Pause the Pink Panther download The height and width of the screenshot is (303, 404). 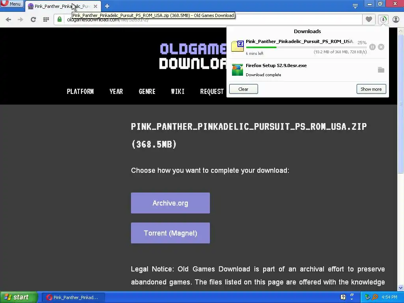372,47
